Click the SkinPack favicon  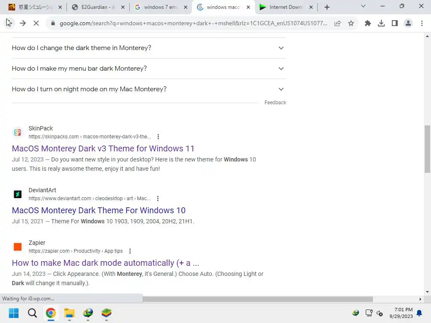pos(18,132)
